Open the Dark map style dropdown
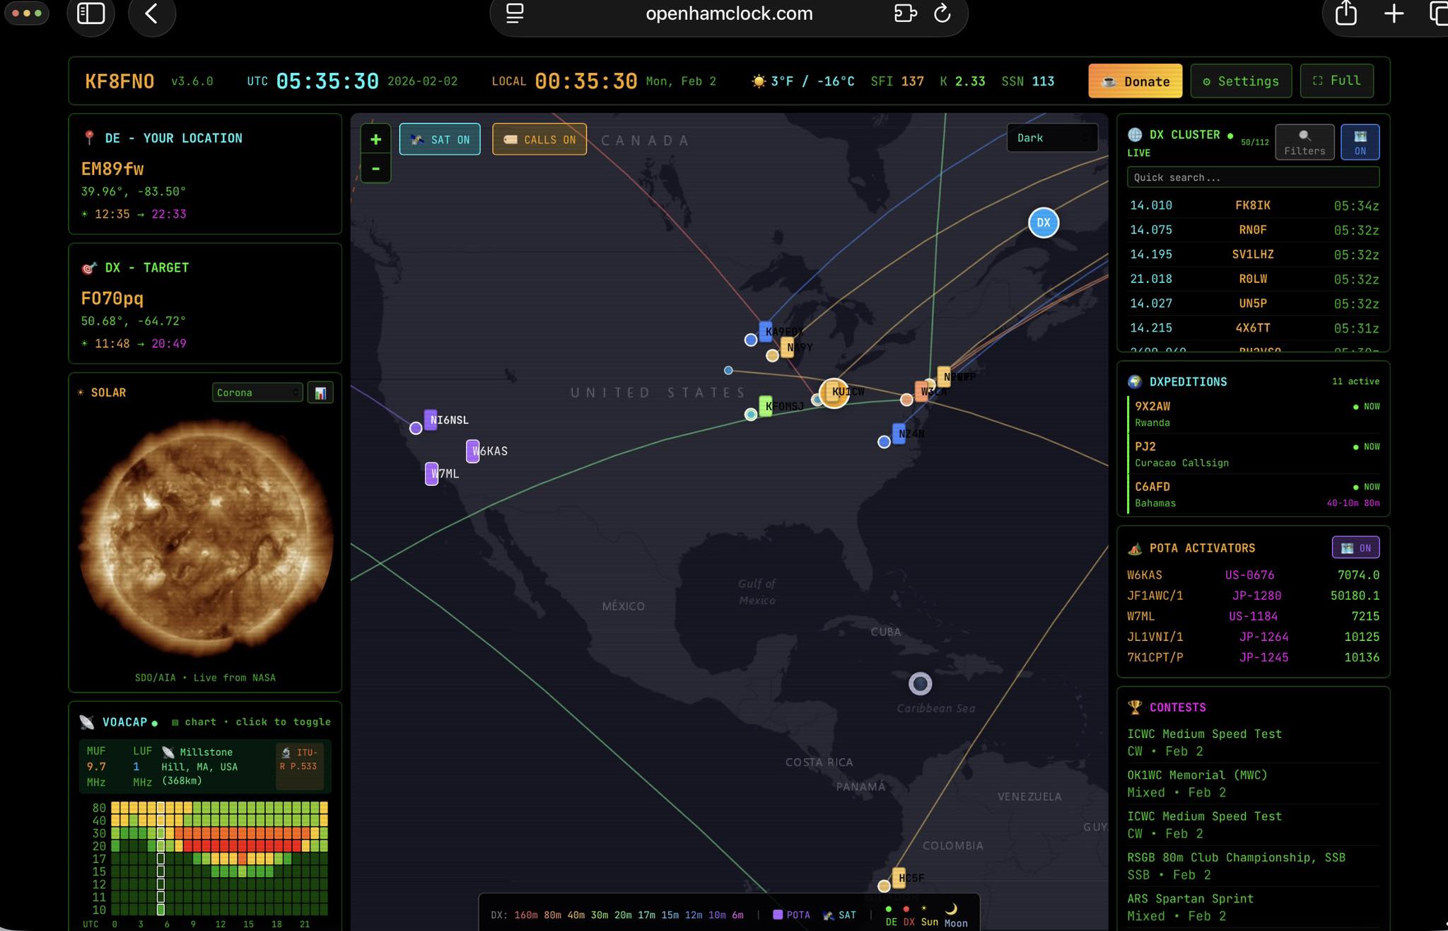 [x=1051, y=138]
